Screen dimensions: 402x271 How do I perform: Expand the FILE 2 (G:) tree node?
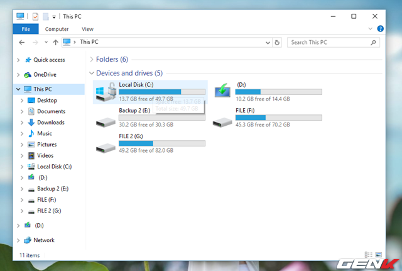point(22,211)
